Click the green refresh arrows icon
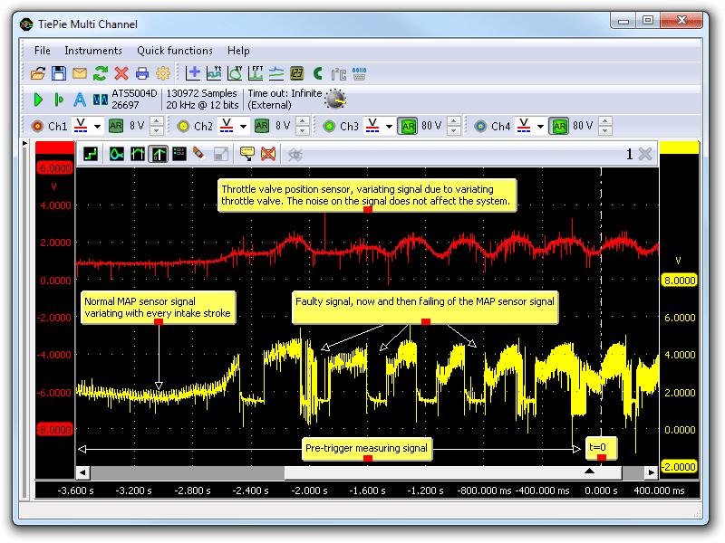725x543 pixels. pos(101,73)
